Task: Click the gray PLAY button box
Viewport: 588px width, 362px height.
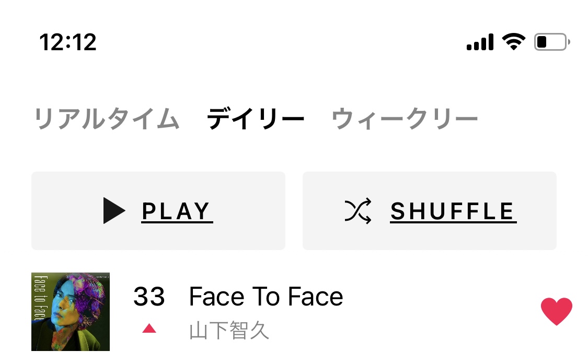Action: 158,211
